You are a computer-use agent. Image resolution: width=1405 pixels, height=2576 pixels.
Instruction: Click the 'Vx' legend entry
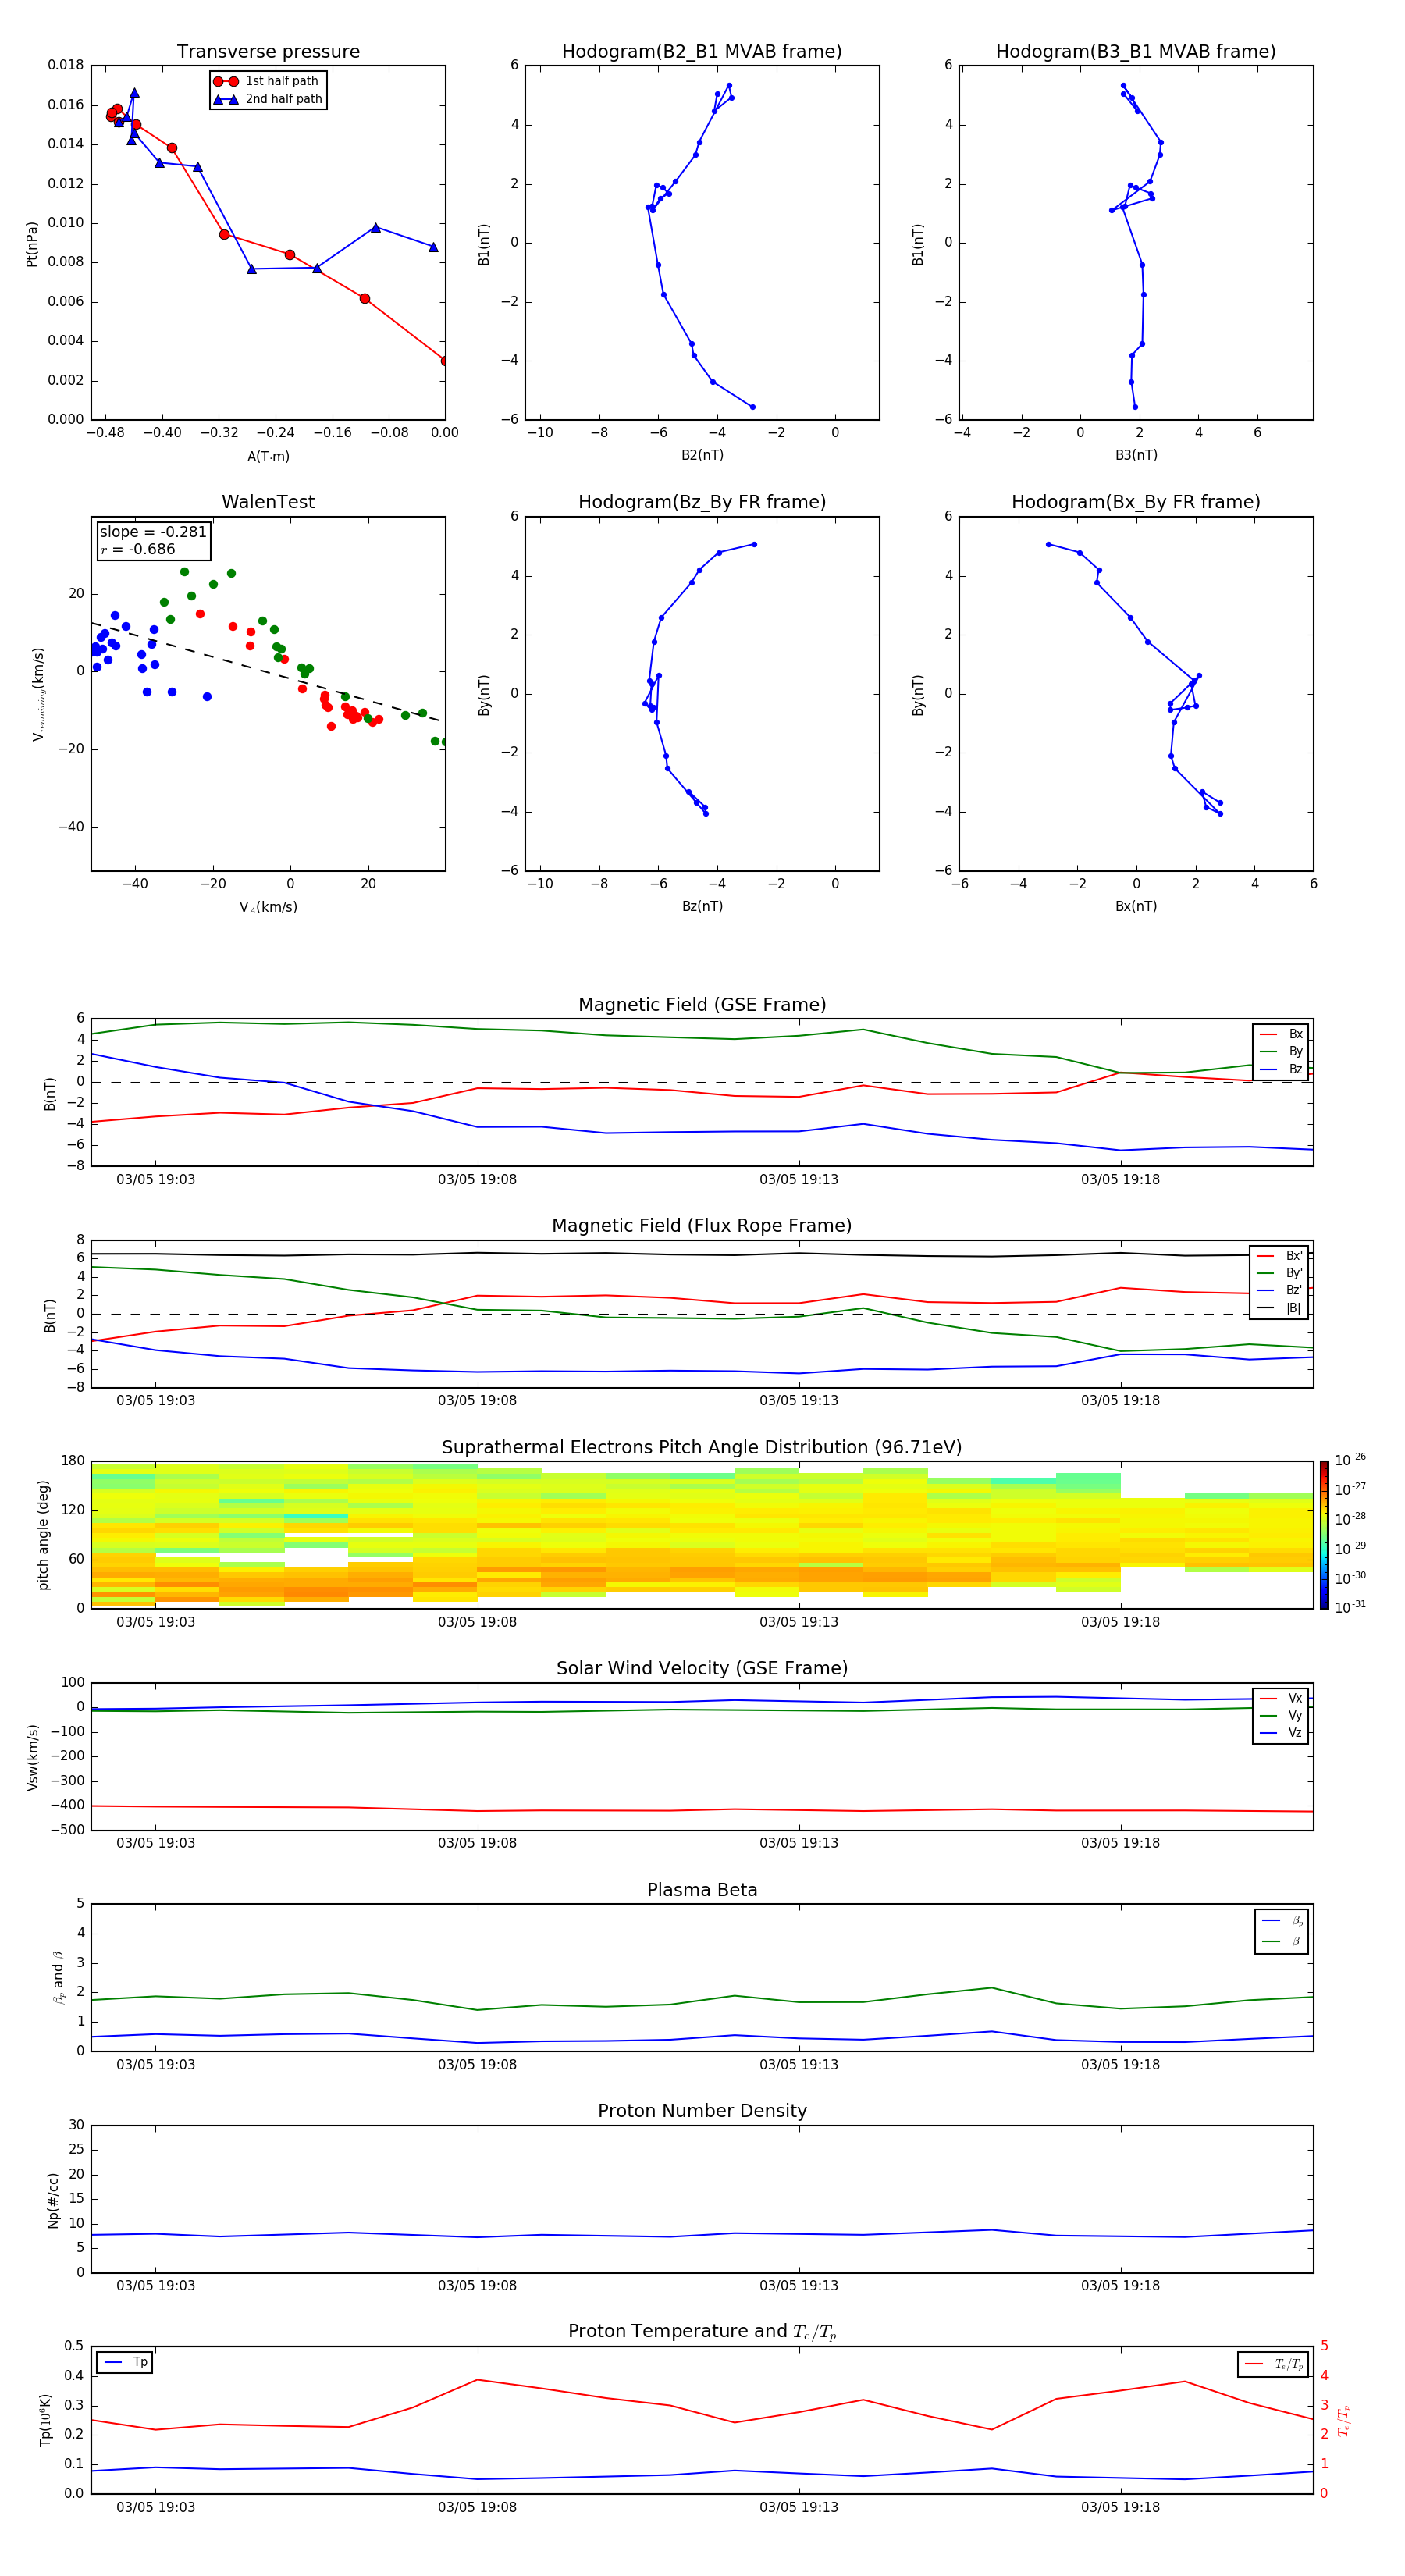[x=1282, y=1698]
